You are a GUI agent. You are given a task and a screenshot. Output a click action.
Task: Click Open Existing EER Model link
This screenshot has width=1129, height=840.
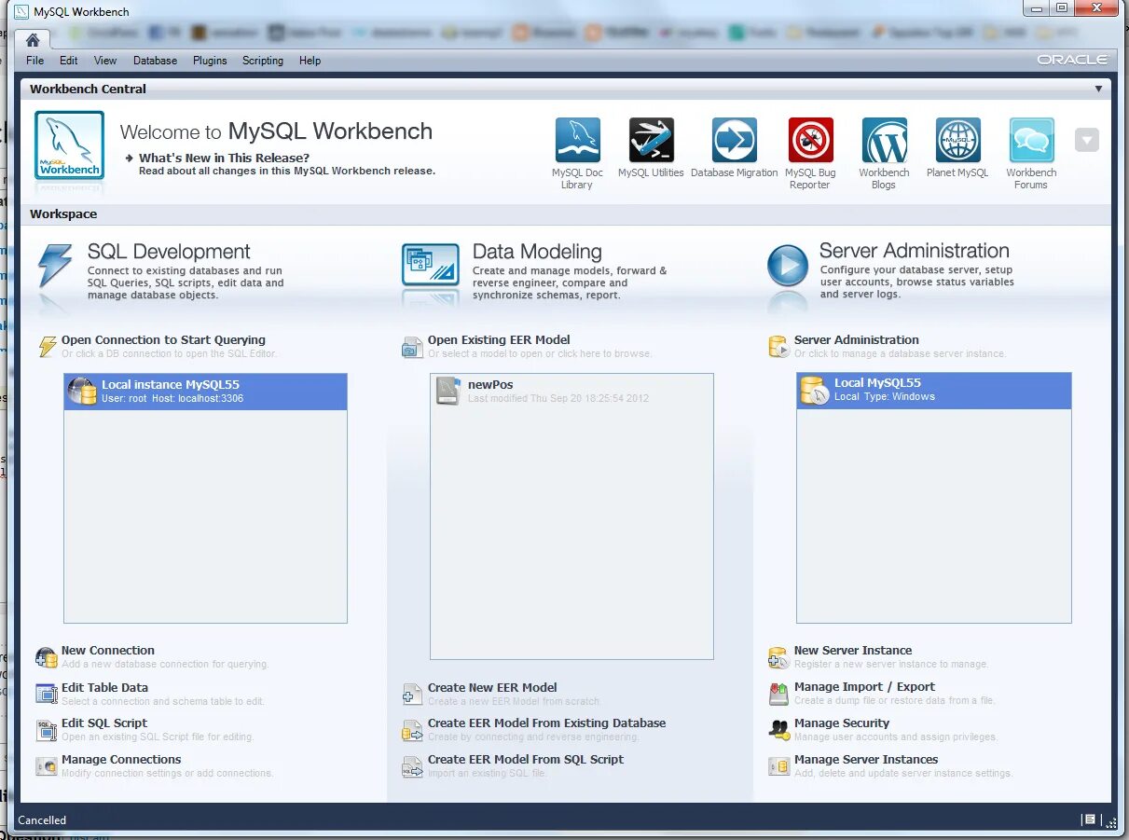click(x=499, y=340)
